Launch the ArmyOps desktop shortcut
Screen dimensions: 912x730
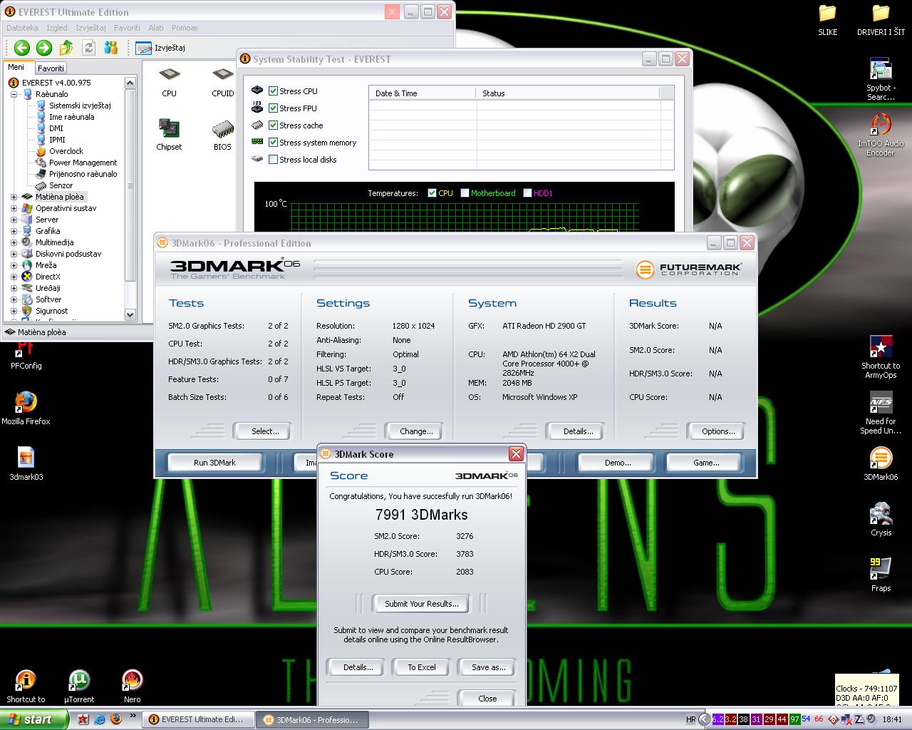click(881, 357)
